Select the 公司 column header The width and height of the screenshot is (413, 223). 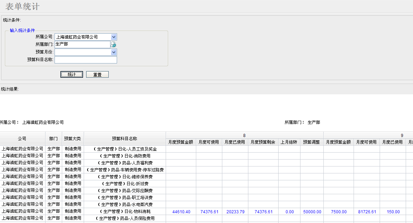point(22,138)
